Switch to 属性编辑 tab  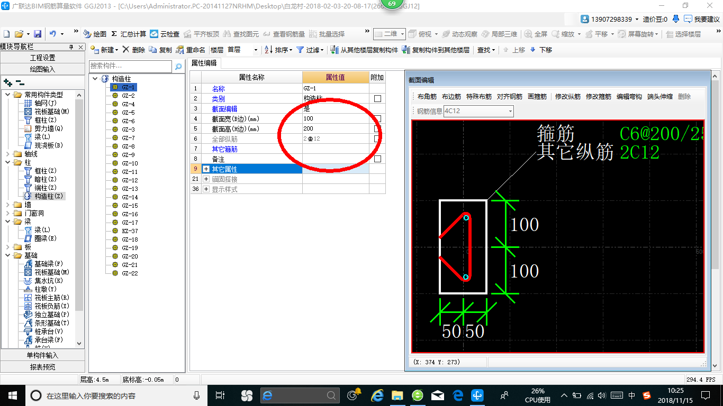(x=204, y=63)
